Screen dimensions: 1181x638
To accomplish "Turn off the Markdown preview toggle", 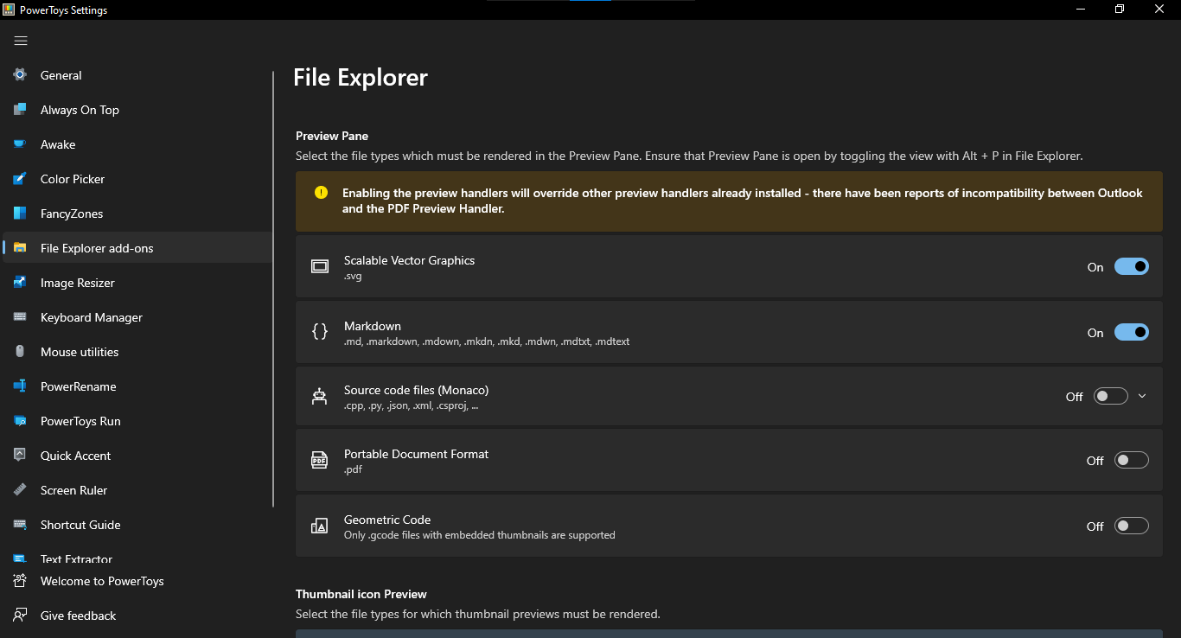I will pyautogui.click(x=1132, y=332).
